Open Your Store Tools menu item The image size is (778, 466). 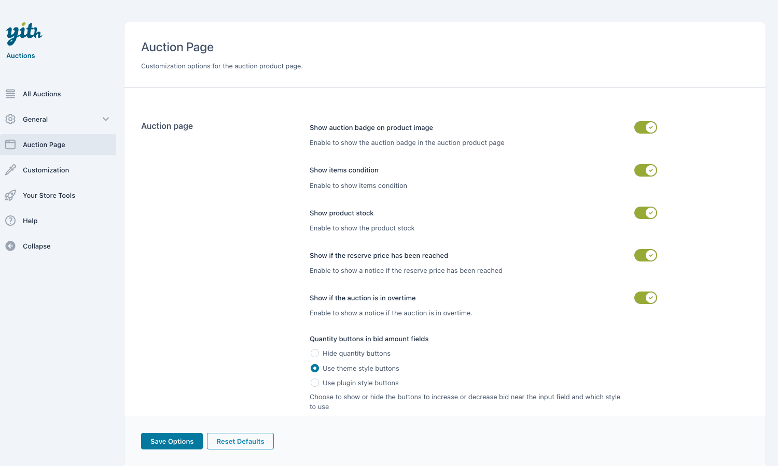pyautogui.click(x=58, y=195)
